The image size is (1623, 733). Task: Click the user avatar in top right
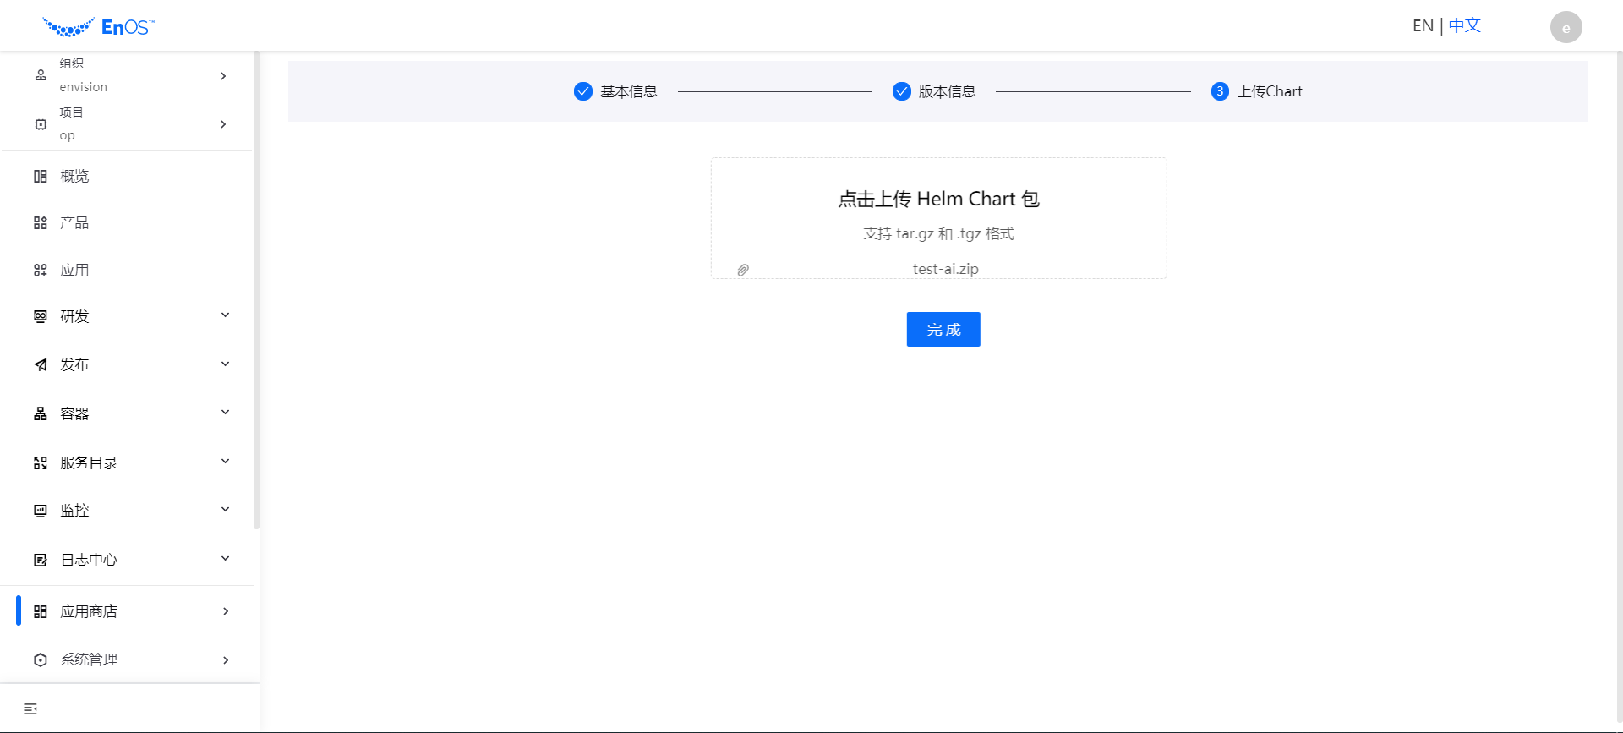click(1566, 27)
